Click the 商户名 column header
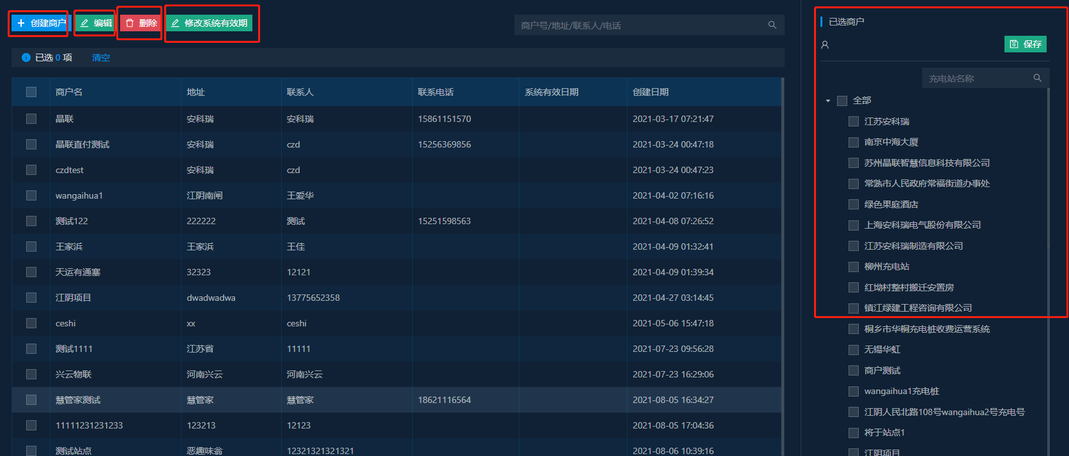Image resolution: width=1069 pixels, height=456 pixels. (x=69, y=92)
